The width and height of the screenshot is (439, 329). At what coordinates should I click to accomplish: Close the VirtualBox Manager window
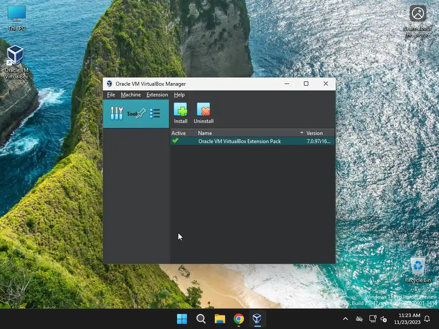(x=326, y=84)
